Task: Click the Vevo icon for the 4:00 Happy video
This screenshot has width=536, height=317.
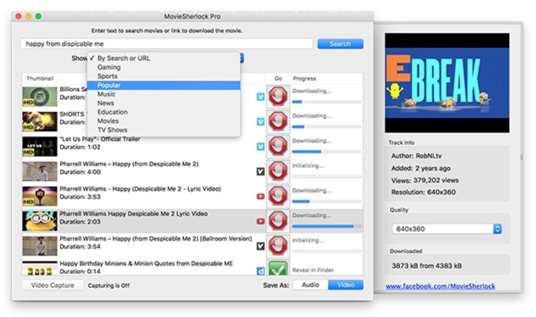Action: (x=260, y=171)
